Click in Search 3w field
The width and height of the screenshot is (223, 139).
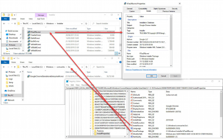(x=105, y=67)
